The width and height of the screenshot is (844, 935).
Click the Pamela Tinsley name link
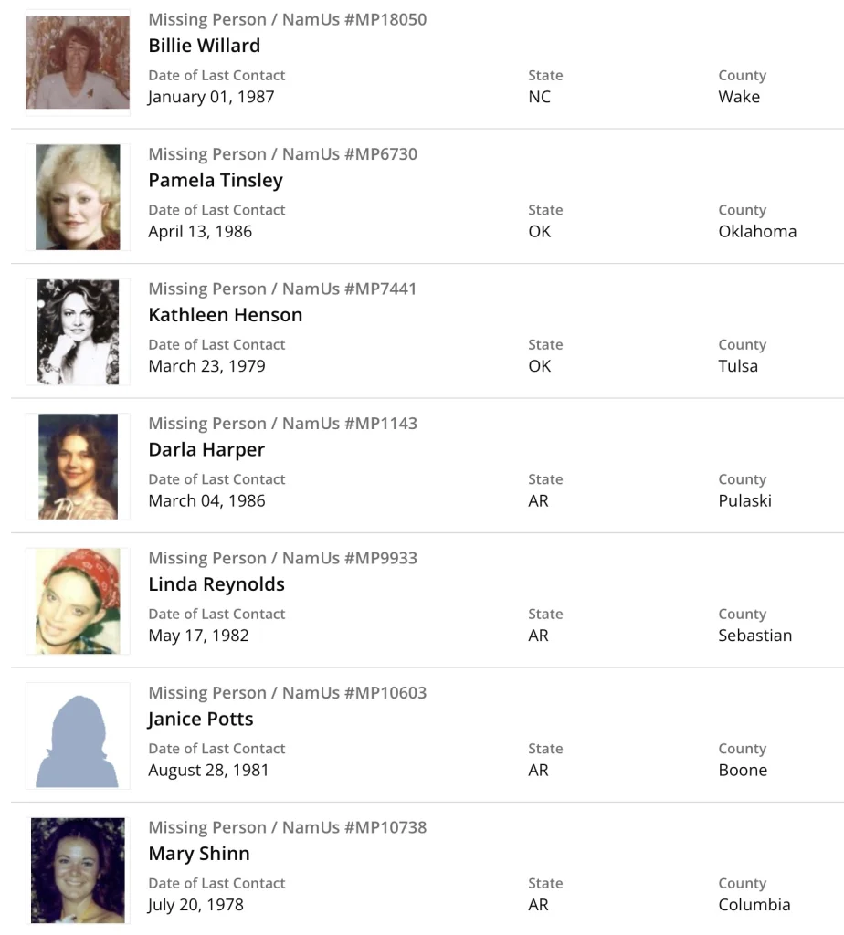coord(216,180)
